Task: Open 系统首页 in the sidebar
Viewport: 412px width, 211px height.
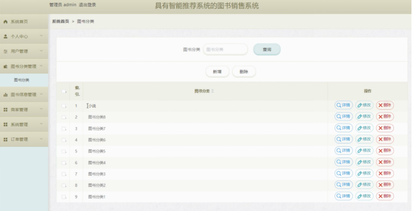Action: [x=24, y=21]
